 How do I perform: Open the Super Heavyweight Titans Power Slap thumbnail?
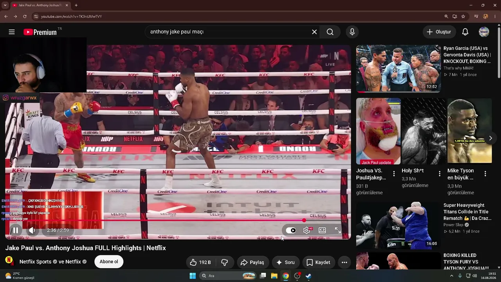(398, 226)
